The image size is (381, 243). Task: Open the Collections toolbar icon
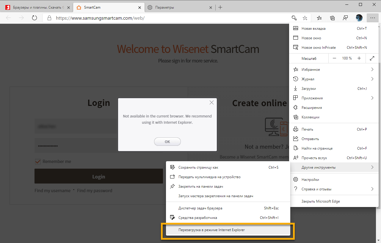(x=333, y=18)
